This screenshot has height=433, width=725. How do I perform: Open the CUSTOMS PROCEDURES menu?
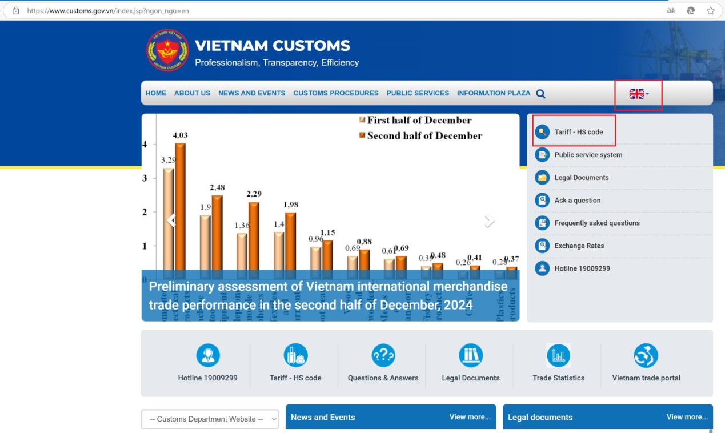coord(335,93)
